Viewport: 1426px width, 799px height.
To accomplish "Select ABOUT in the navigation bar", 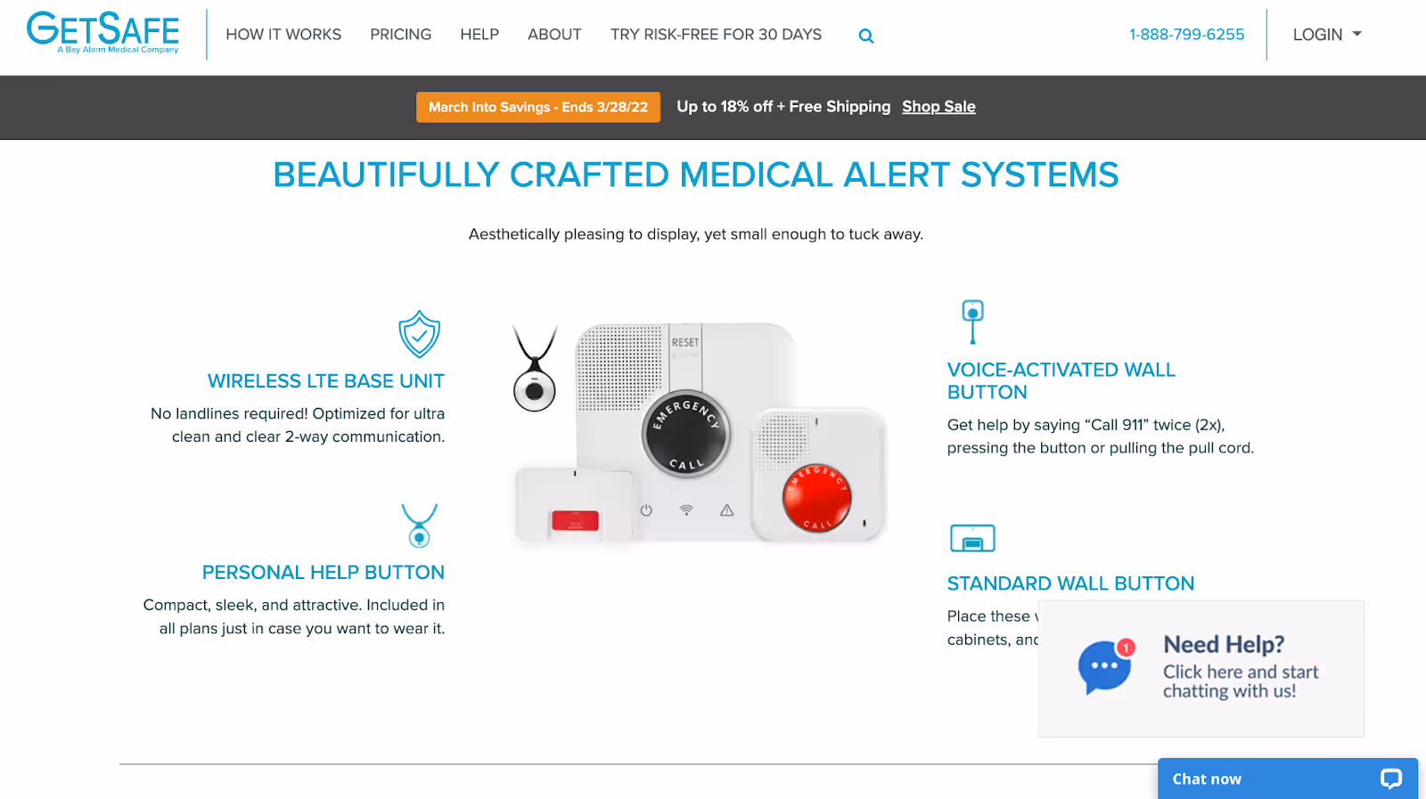I will coord(554,35).
